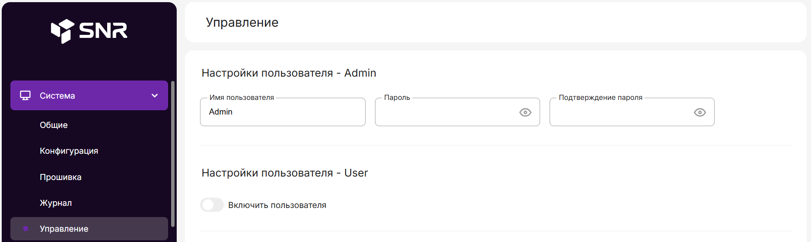
Task: Click the monitor icon beside Система
Action: coord(25,96)
